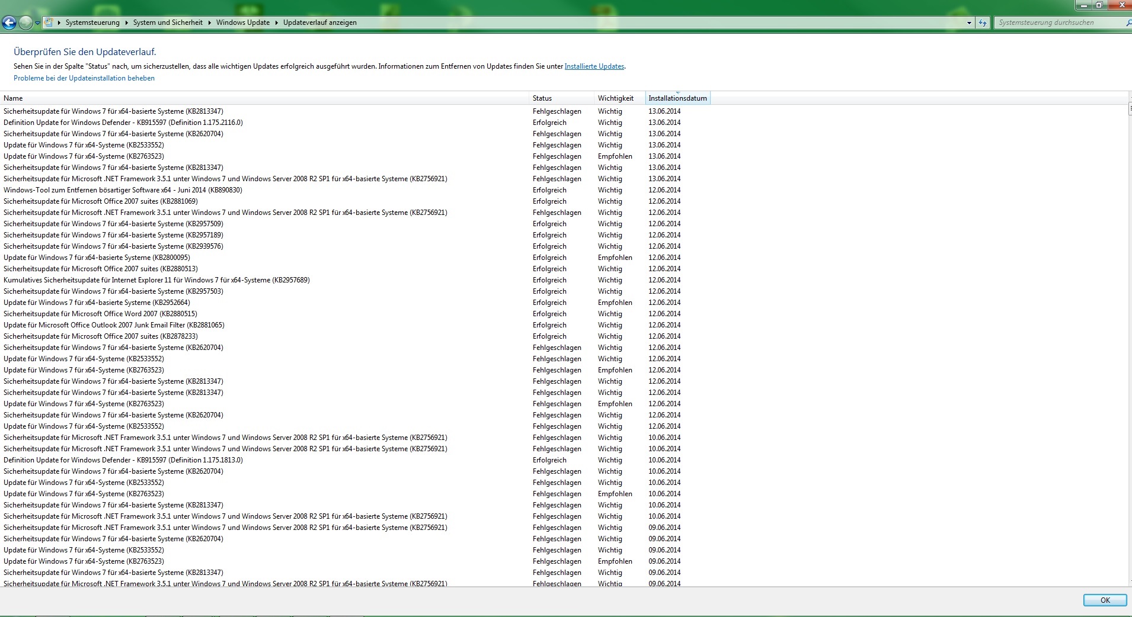The height and width of the screenshot is (617, 1132).
Task: Navigate to Windows Update breadcrumb
Action: tap(242, 23)
